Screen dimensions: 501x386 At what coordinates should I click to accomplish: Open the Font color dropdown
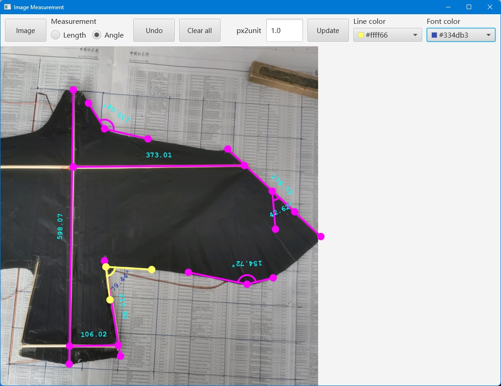tap(461, 35)
